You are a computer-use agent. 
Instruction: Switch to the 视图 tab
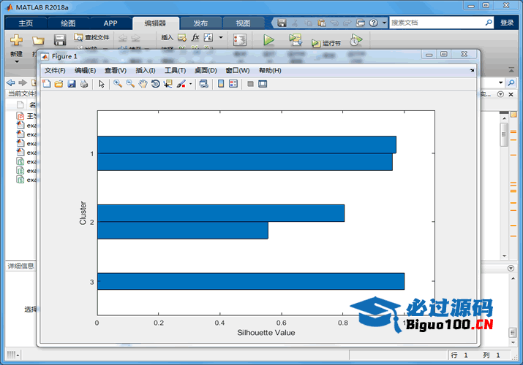tap(243, 23)
